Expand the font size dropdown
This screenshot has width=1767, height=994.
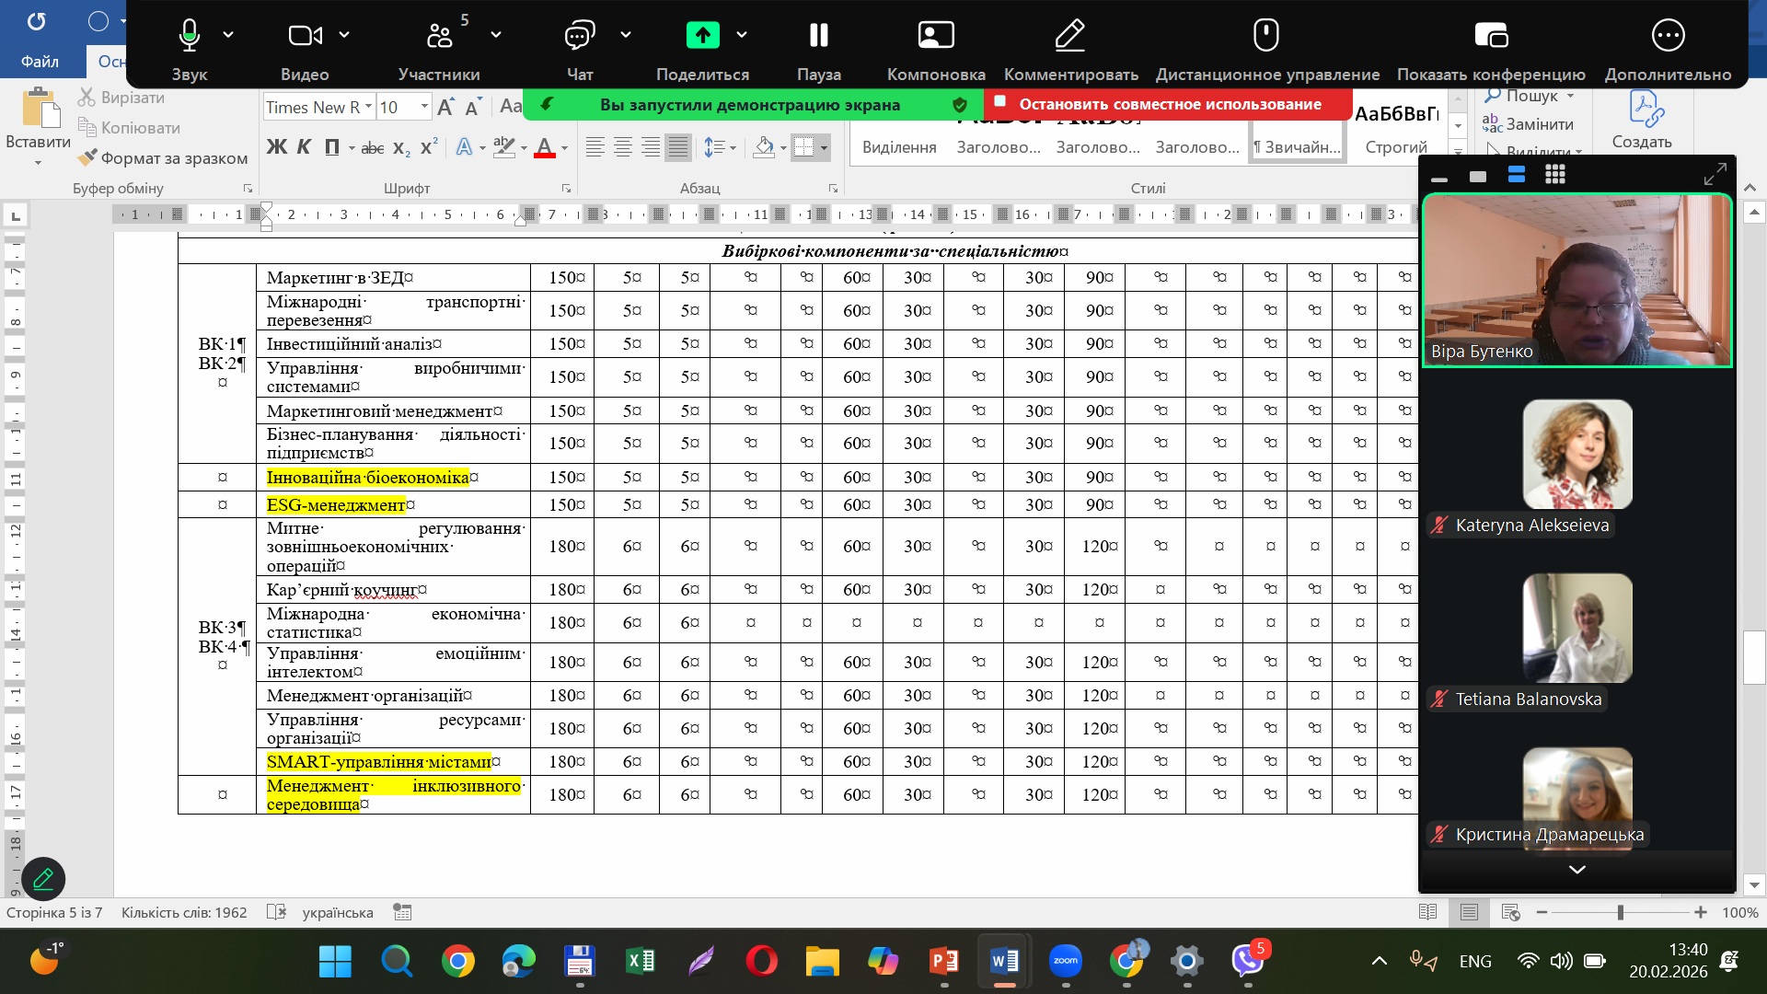(x=424, y=107)
